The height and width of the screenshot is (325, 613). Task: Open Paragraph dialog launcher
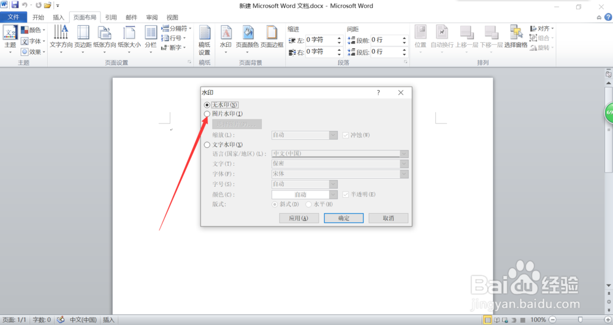(405, 62)
